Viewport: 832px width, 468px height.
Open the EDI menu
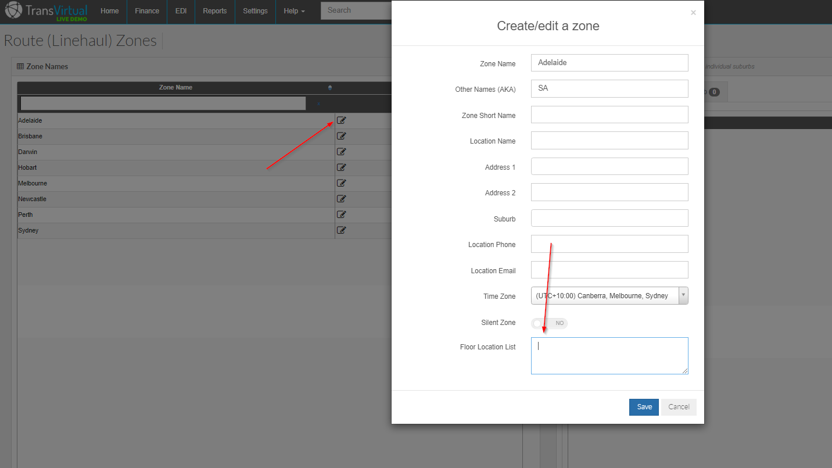click(181, 11)
